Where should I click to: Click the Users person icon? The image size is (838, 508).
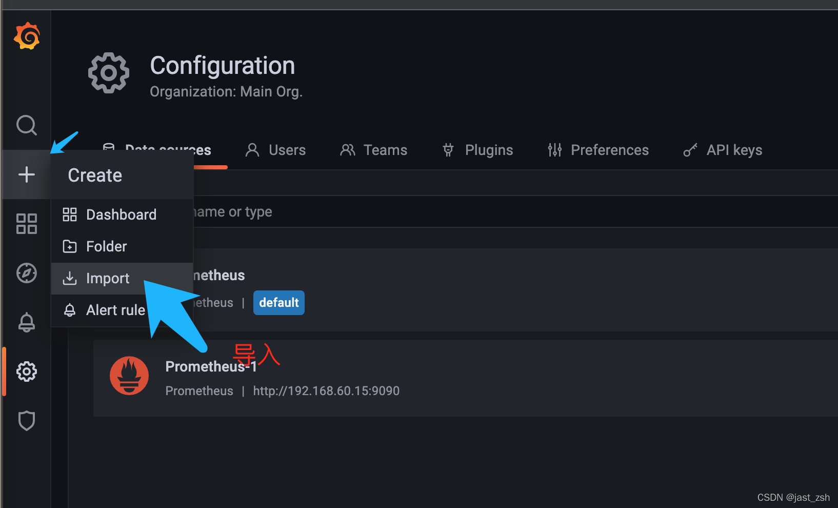pyautogui.click(x=252, y=150)
